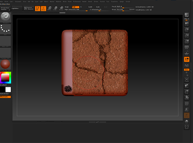Toggle the dimmed orange Ghost icon
The image size is (193, 143).
click(187, 115)
